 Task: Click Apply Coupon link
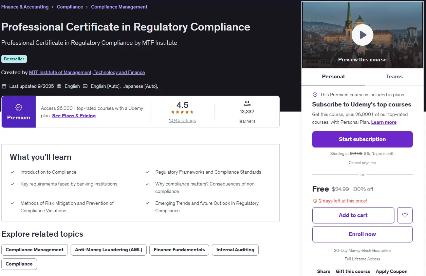point(392,271)
